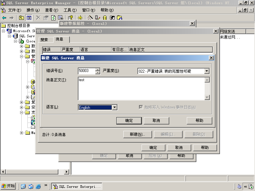
Task: Click the 编辑(E)... button
Action: point(168,134)
